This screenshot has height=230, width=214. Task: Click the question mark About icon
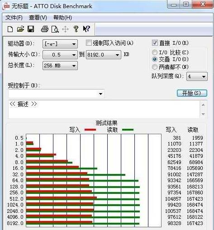(x=76, y=29)
